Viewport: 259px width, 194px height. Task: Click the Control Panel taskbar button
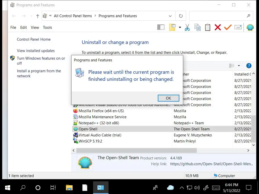(101, 188)
